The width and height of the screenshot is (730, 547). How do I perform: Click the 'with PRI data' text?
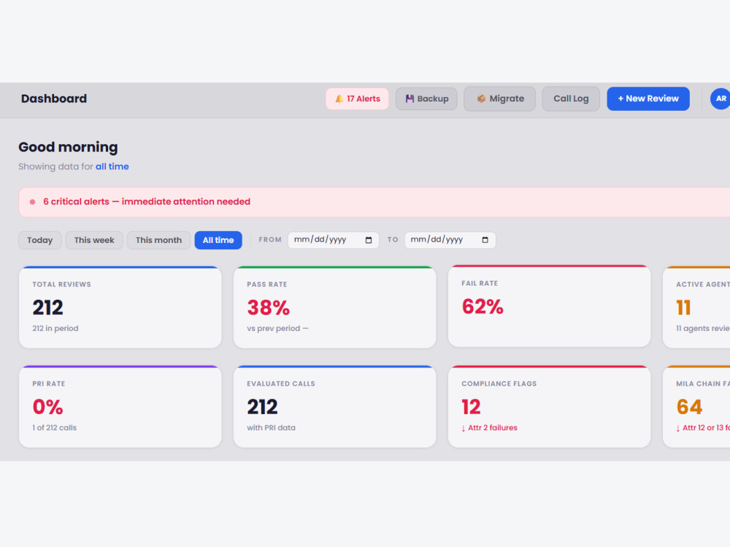[x=271, y=427]
